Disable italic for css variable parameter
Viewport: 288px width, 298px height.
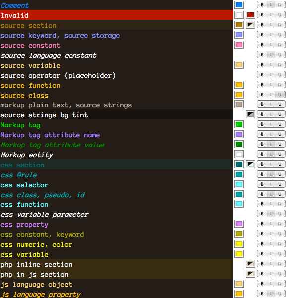click(x=271, y=214)
